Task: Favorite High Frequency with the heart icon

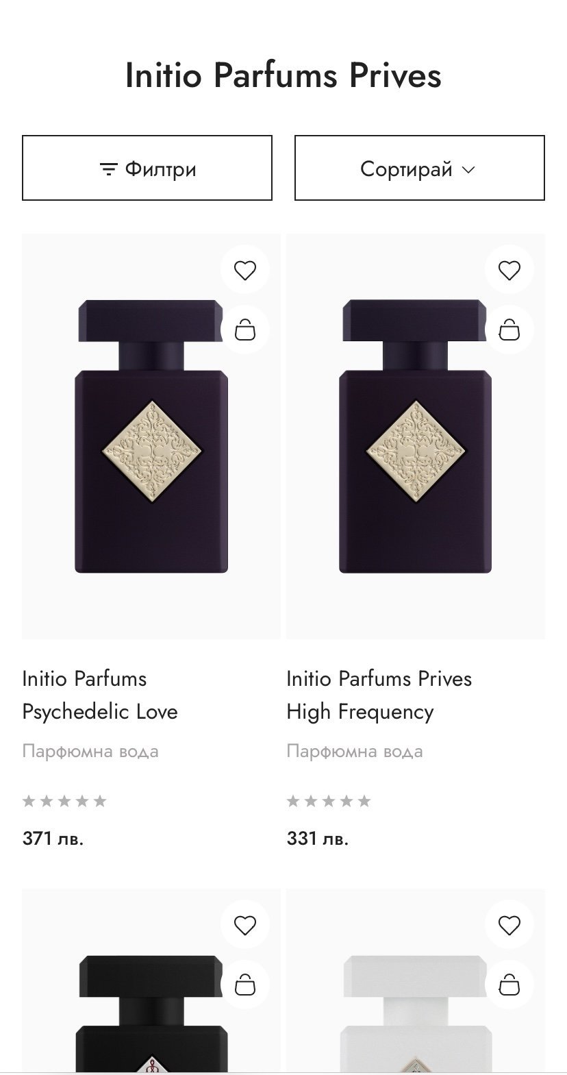Action: coord(509,271)
